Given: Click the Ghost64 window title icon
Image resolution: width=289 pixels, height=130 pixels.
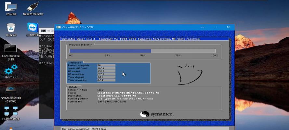Looking at the screenshot, I should 59,27.
